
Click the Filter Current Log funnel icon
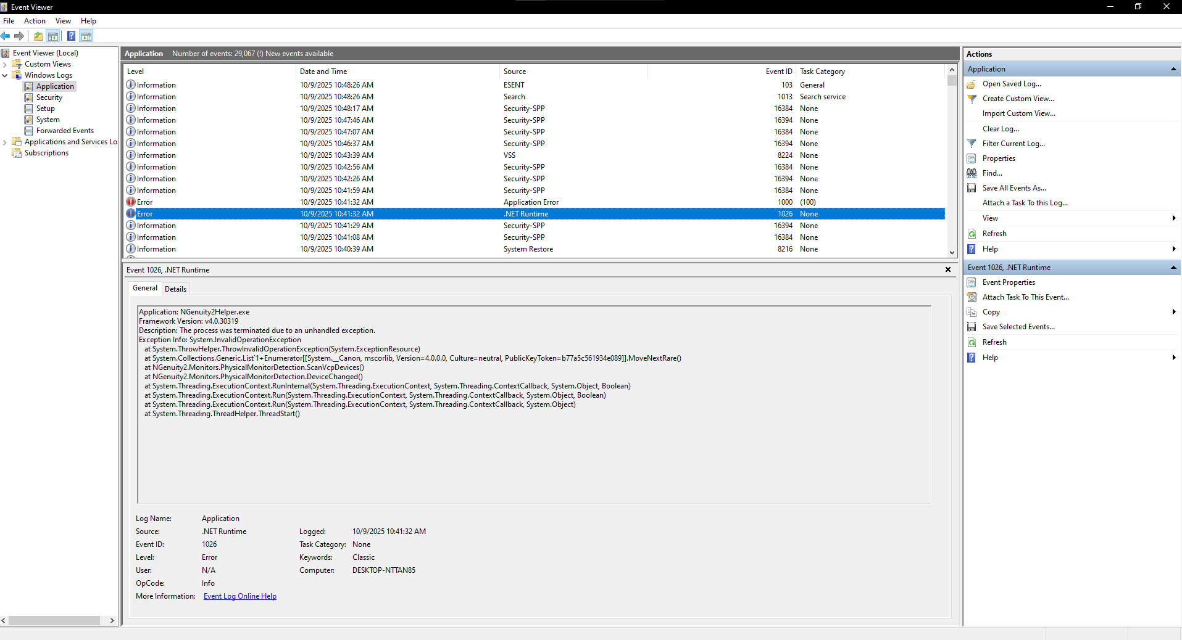pos(972,144)
